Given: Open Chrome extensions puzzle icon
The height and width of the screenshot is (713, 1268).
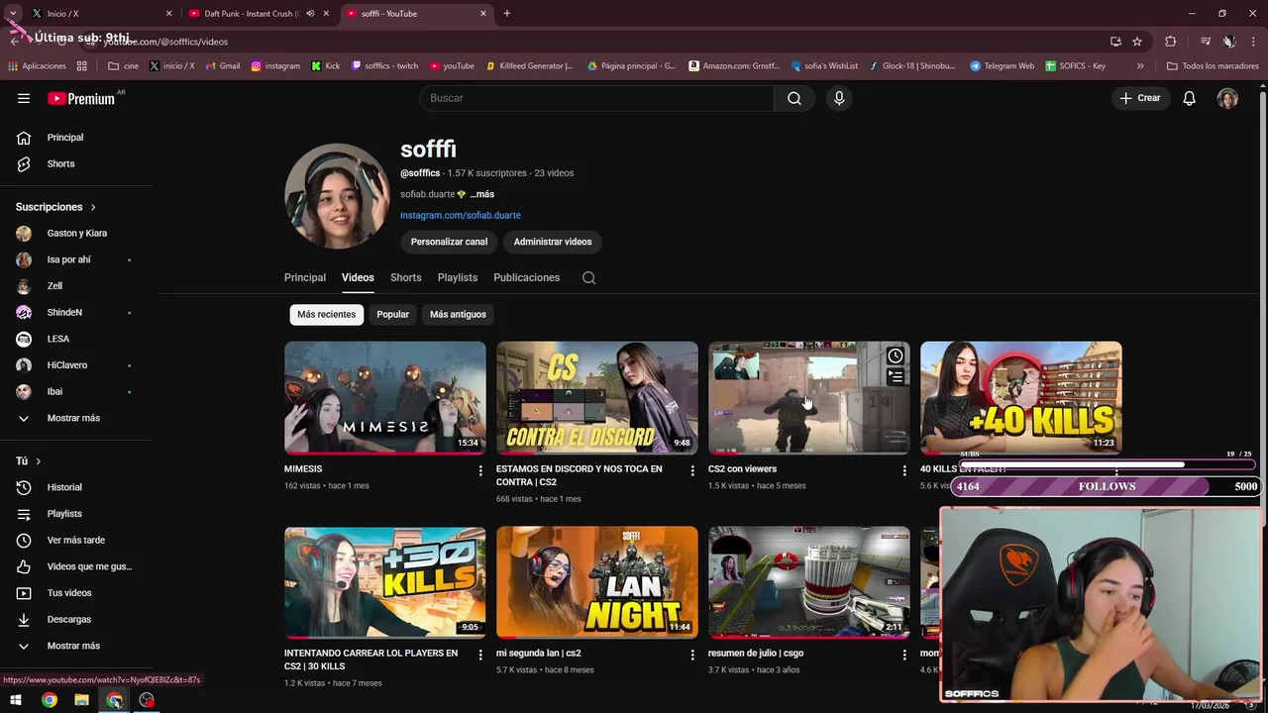Looking at the screenshot, I should [x=1171, y=42].
